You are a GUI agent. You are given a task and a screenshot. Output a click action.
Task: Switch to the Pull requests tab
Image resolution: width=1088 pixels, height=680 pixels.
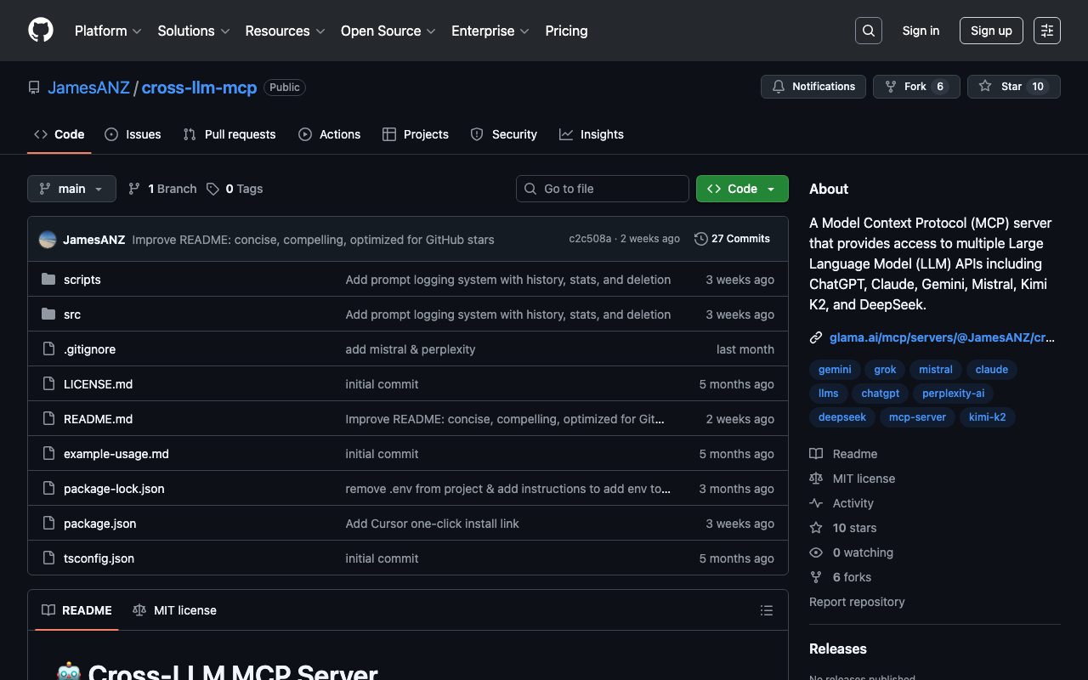[229, 134]
